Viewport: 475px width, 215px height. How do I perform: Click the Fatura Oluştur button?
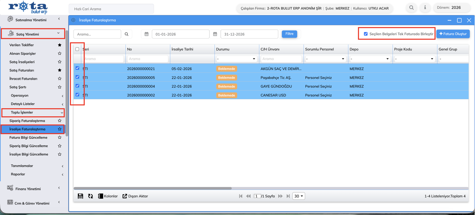453,34
